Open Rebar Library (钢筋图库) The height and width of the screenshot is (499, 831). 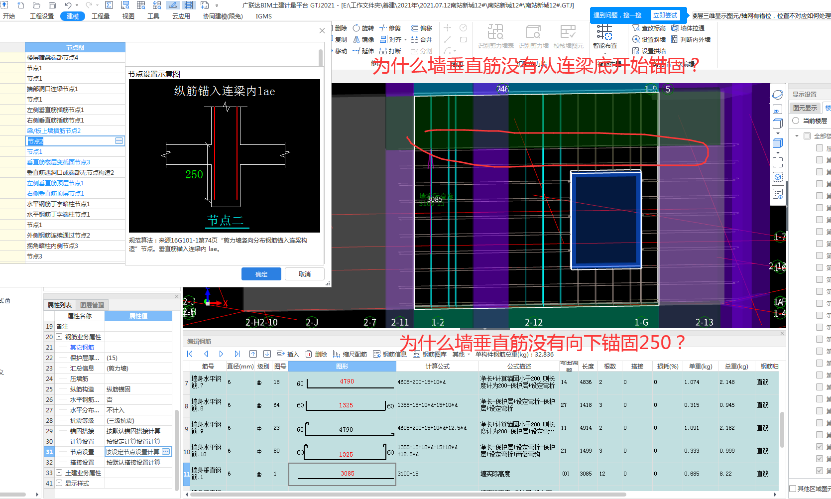coord(430,354)
